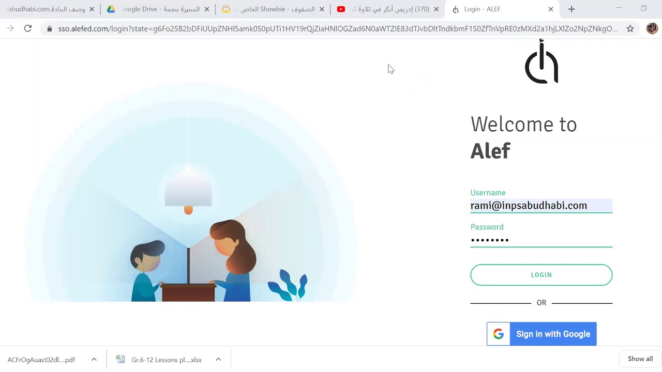Click the xlsx file icon in downloads bar

tap(121, 360)
